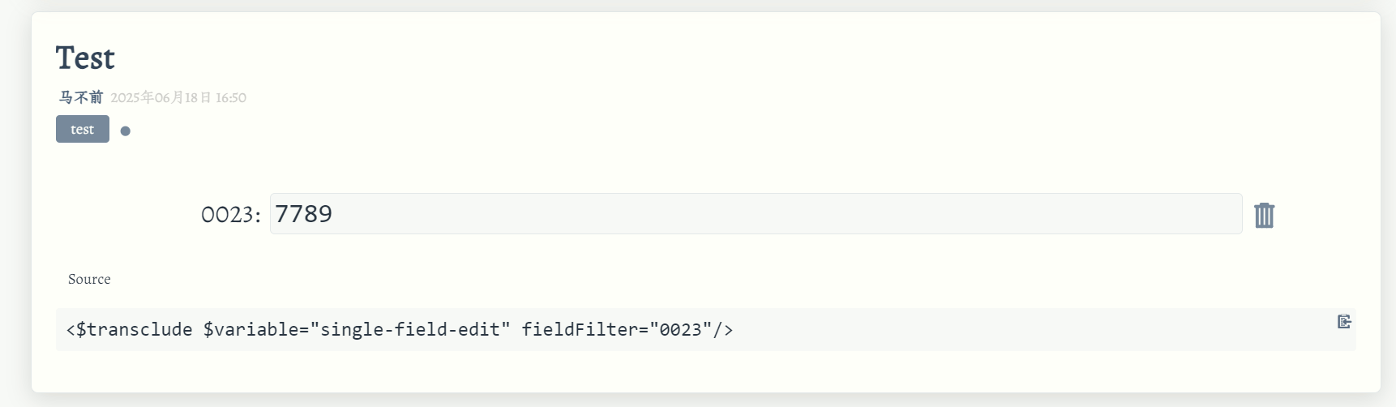This screenshot has height=407, width=1396.
Task: Click the 'Test' tiddler title
Action: tap(85, 58)
